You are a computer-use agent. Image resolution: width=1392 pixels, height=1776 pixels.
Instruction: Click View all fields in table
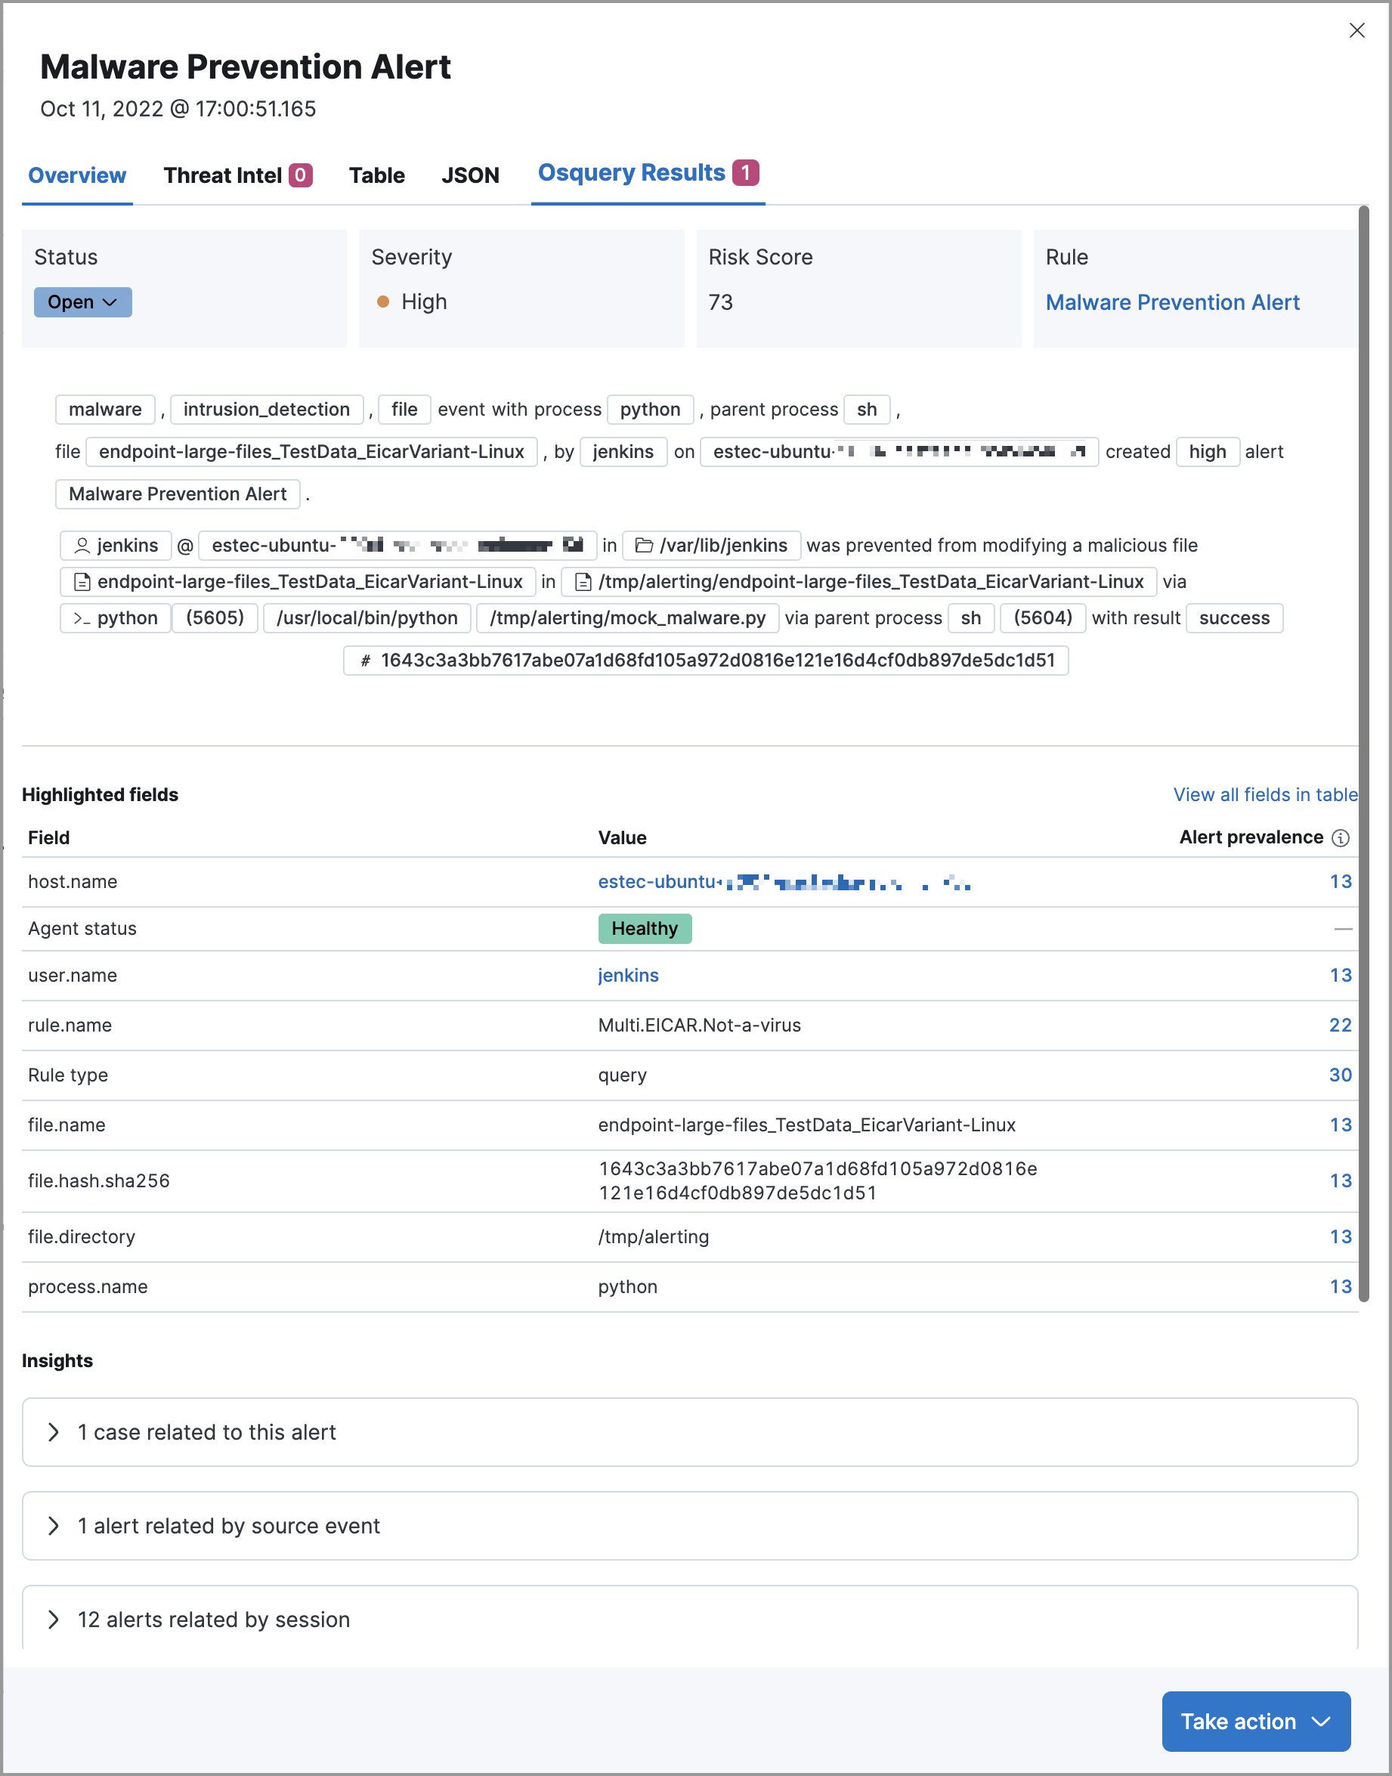[1265, 795]
